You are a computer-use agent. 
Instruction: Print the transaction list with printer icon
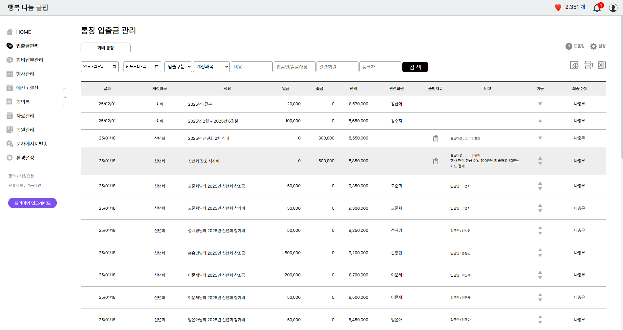(588, 65)
